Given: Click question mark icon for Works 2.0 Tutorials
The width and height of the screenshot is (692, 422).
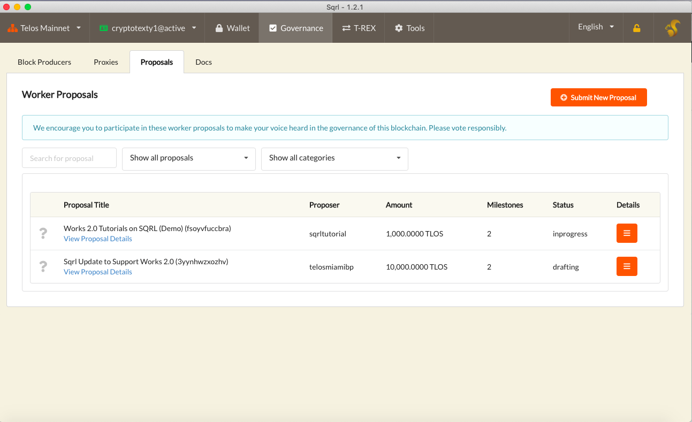Looking at the screenshot, I should click(43, 233).
